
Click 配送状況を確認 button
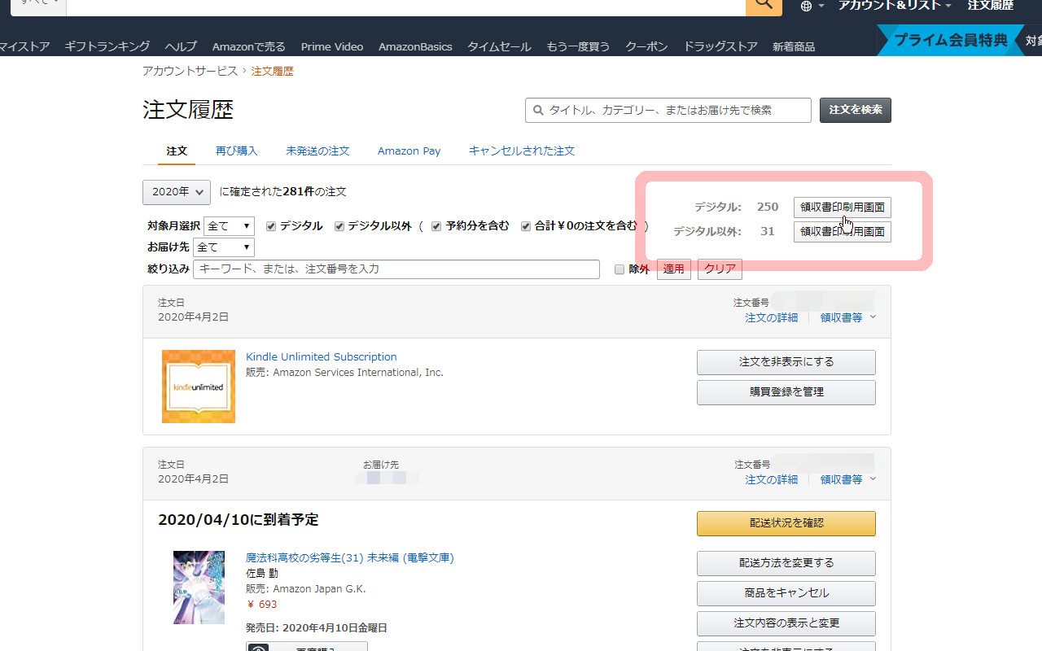click(x=786, y=523)
